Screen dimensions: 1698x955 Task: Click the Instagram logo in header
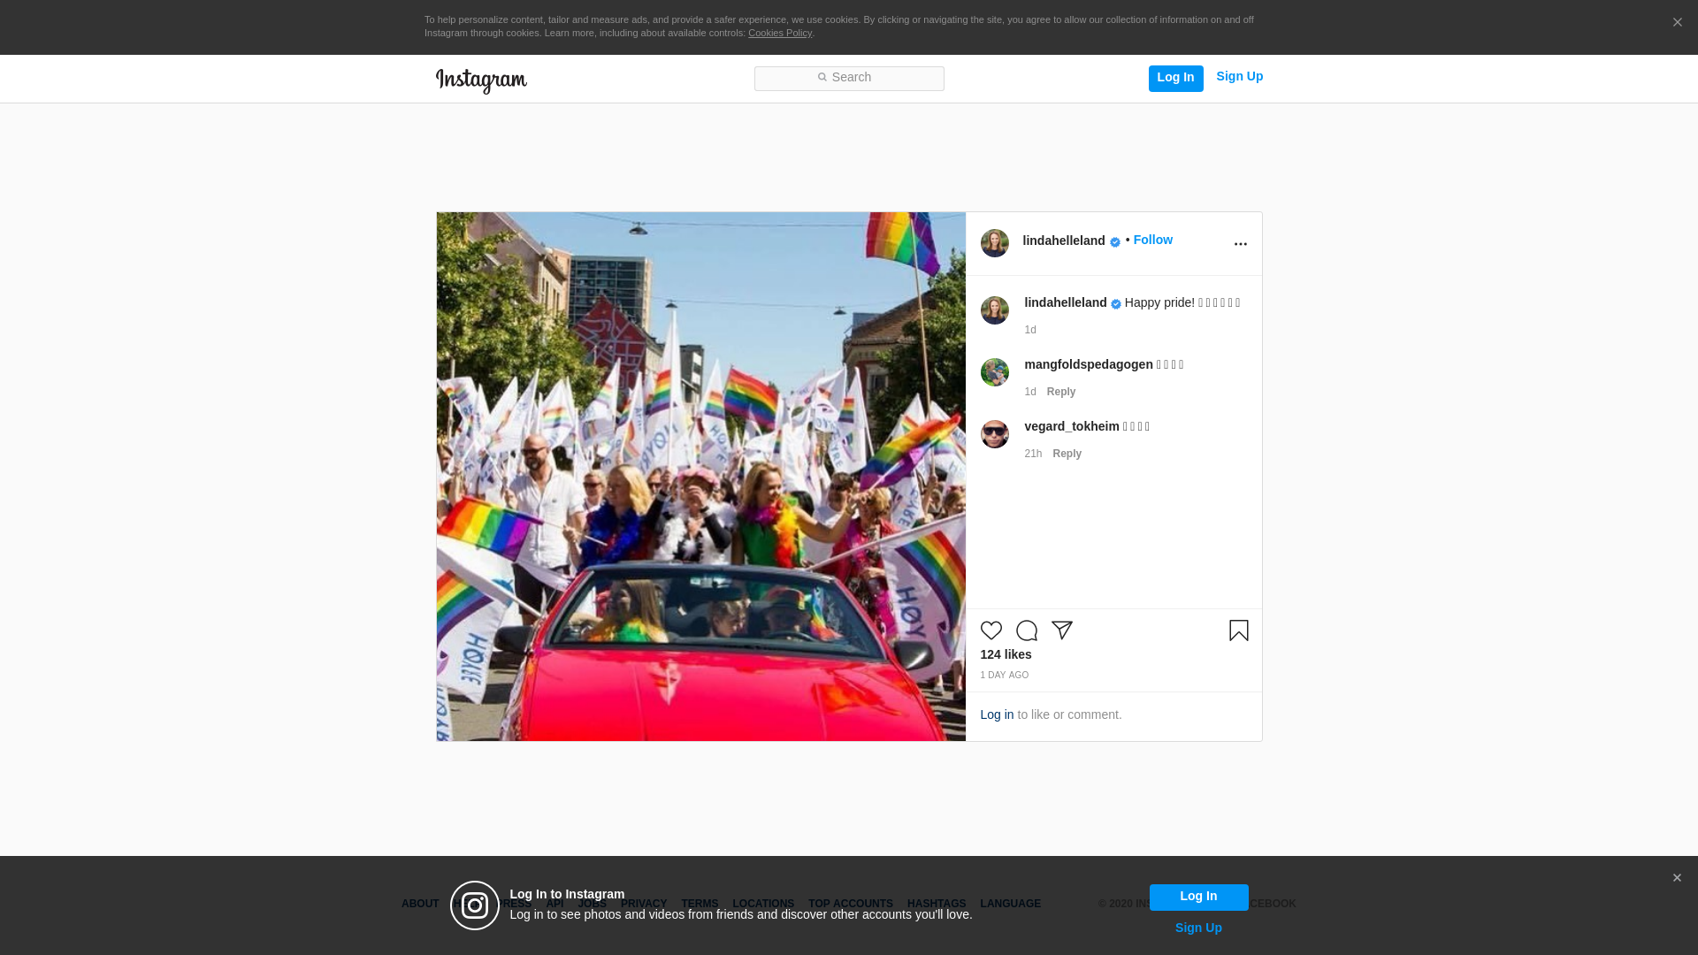481,80
